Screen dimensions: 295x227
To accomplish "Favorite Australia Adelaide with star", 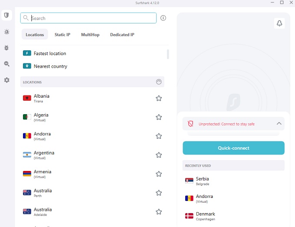I will pos(159,211).
